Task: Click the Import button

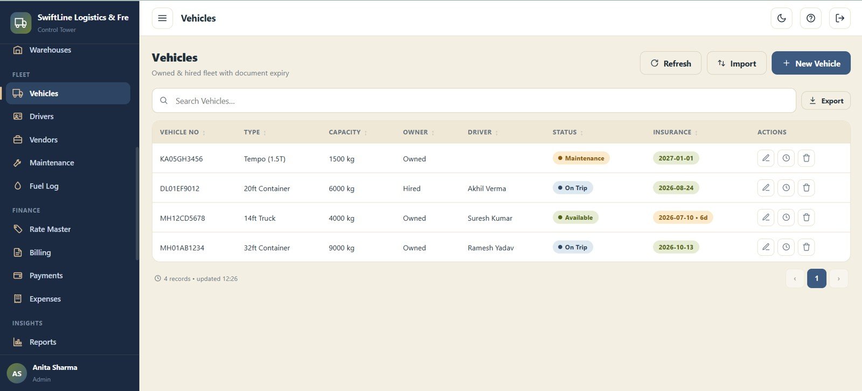Action: click(736, 63)
